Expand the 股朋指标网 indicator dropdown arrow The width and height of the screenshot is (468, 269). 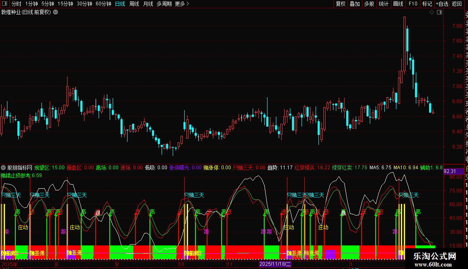coord(3,168)
